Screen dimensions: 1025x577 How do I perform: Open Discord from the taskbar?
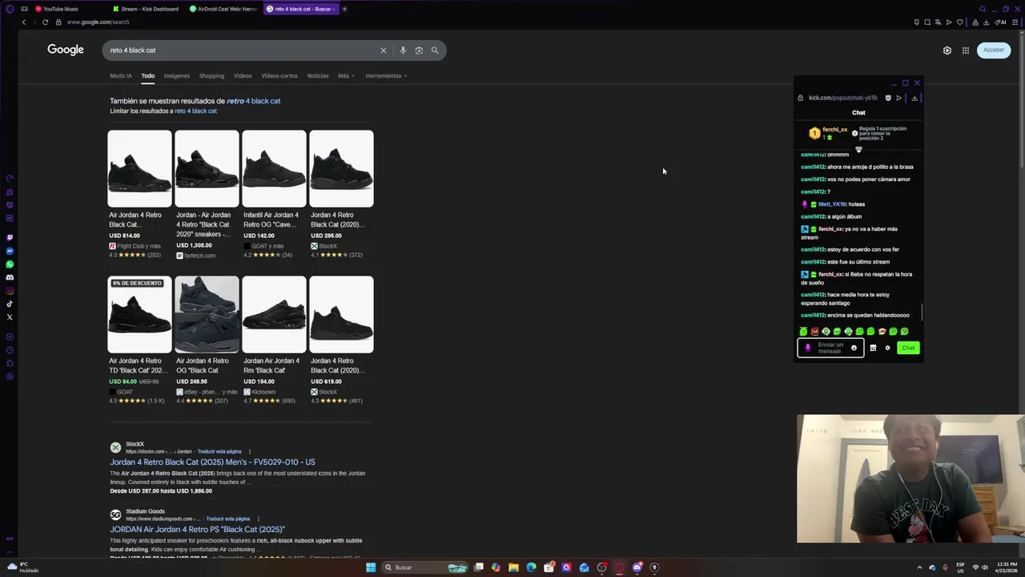point(637,567)
